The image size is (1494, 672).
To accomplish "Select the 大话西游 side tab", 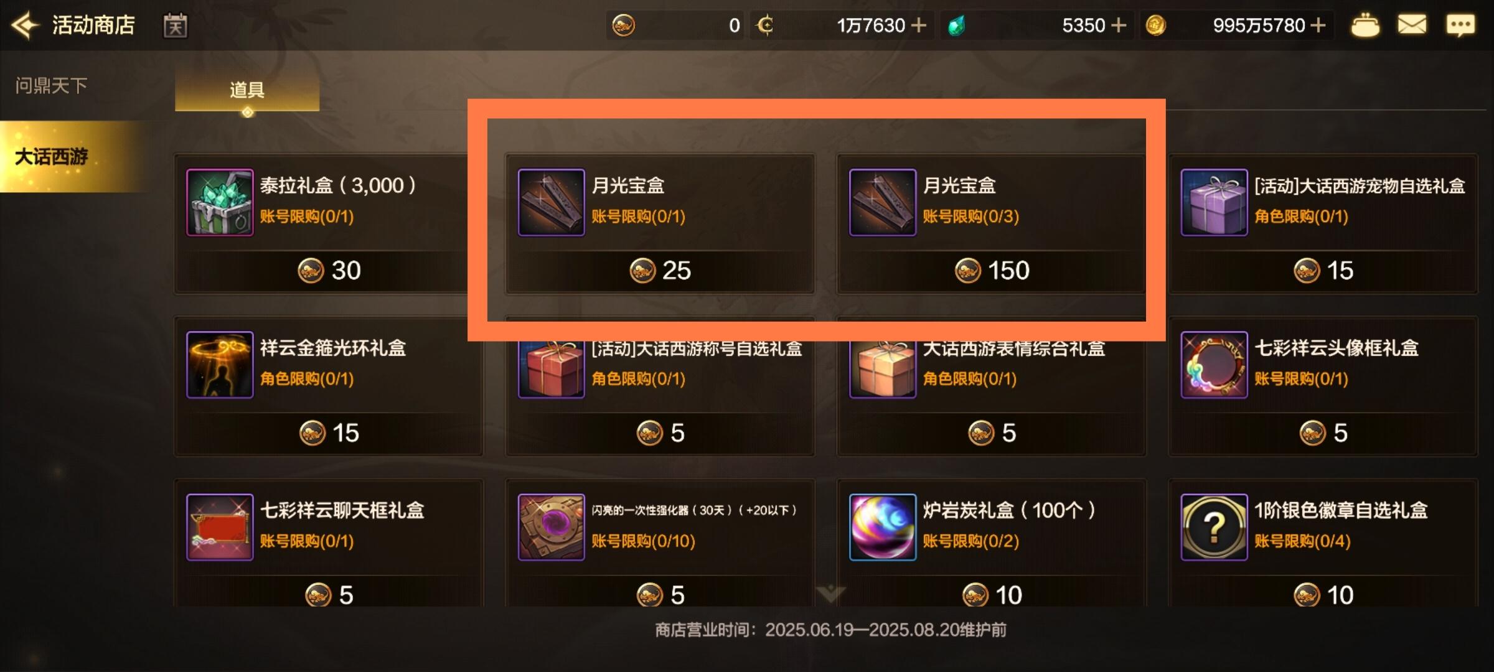I will [x=52, y=156].
